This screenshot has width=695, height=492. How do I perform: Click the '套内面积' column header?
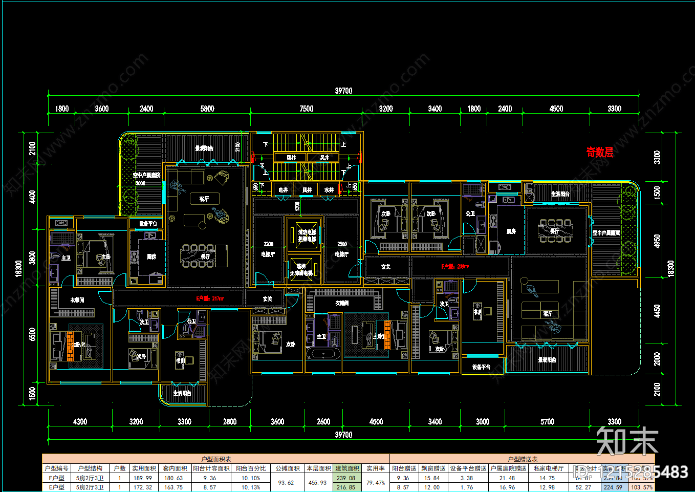click(175, 468)
